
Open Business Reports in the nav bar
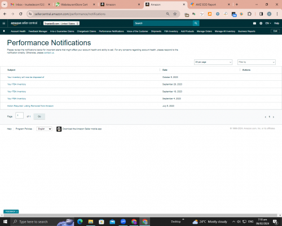246,31
